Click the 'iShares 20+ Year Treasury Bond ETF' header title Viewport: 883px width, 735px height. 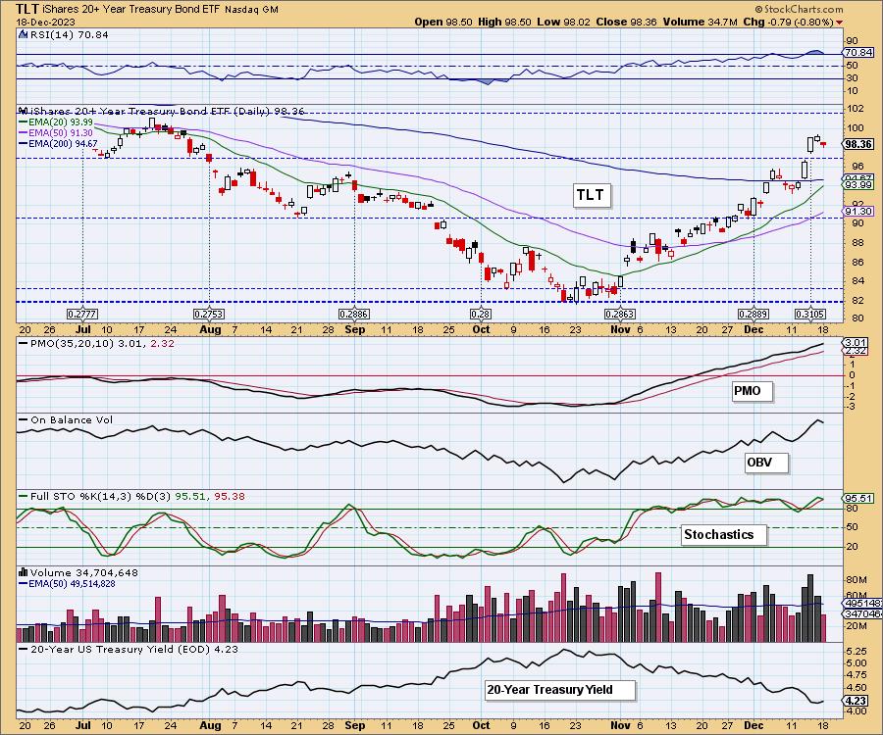click(x=131, y=10)
